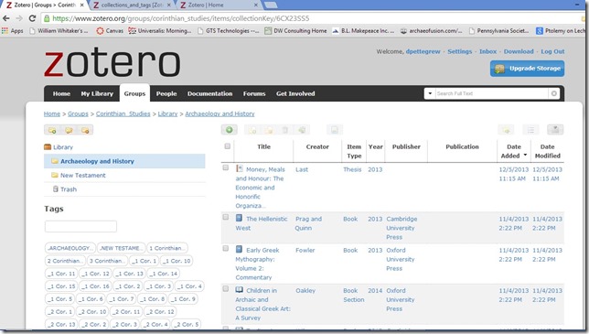Clear the search field with the X icon
The width and height of the screenshot is (589, 334).
(x=554, y=93)
